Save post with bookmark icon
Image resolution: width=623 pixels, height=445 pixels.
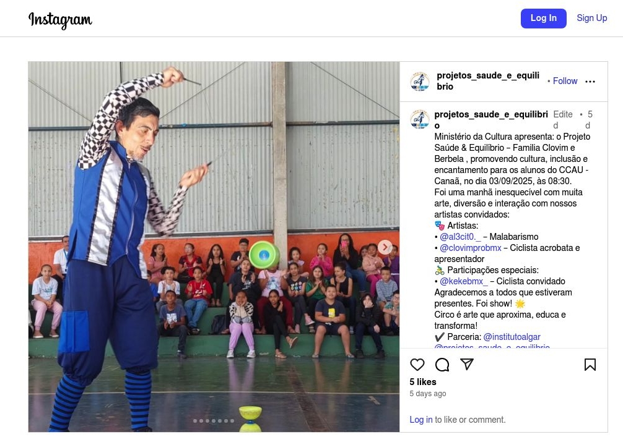(x=590, y=365)
